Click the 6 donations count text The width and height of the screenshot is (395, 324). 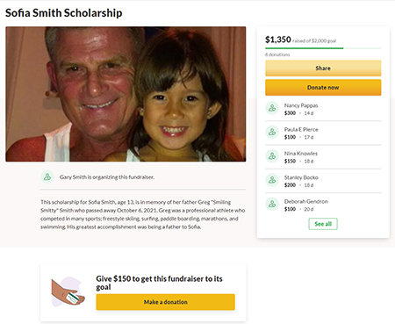(277, 54)
